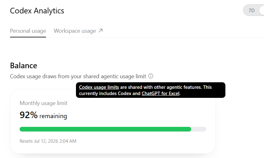Click empty space inside the monthly usage card
264x158 pixels.
[x=135, y=111]
